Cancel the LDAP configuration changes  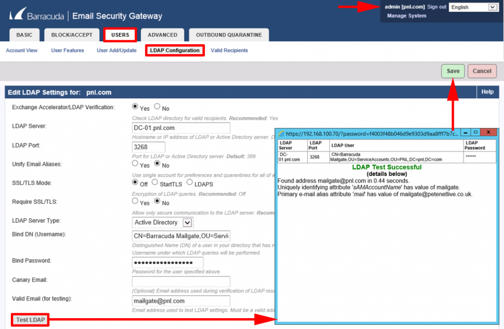click(x=482, y=71)
